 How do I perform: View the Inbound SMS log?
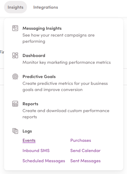(x=36, y=150)
